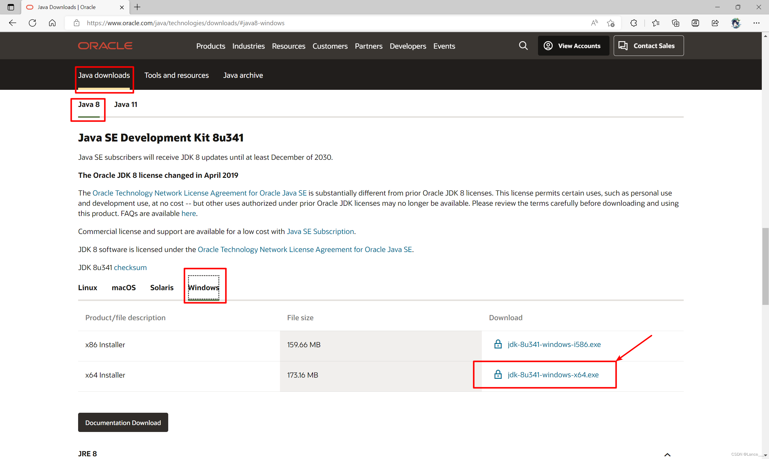Open browser Settings and more menu

point(756,23)
